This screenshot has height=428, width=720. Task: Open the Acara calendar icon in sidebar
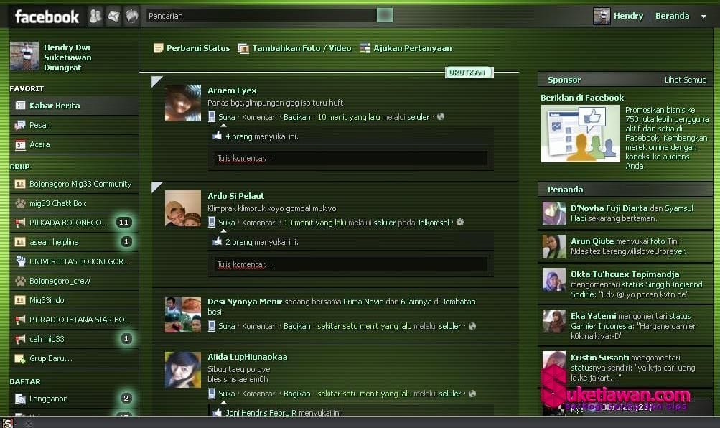(x=20, y=144)
